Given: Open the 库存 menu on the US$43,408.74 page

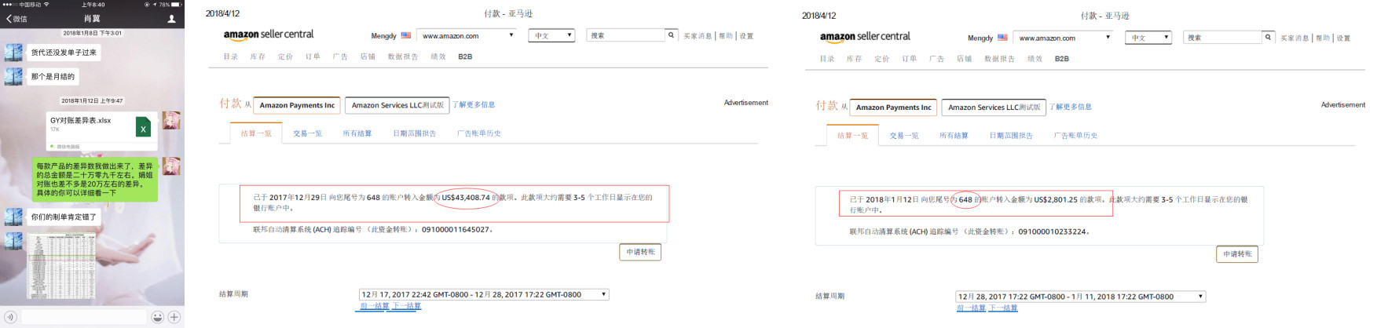Looking at the screenshot, I should click(x=258, y=56).
